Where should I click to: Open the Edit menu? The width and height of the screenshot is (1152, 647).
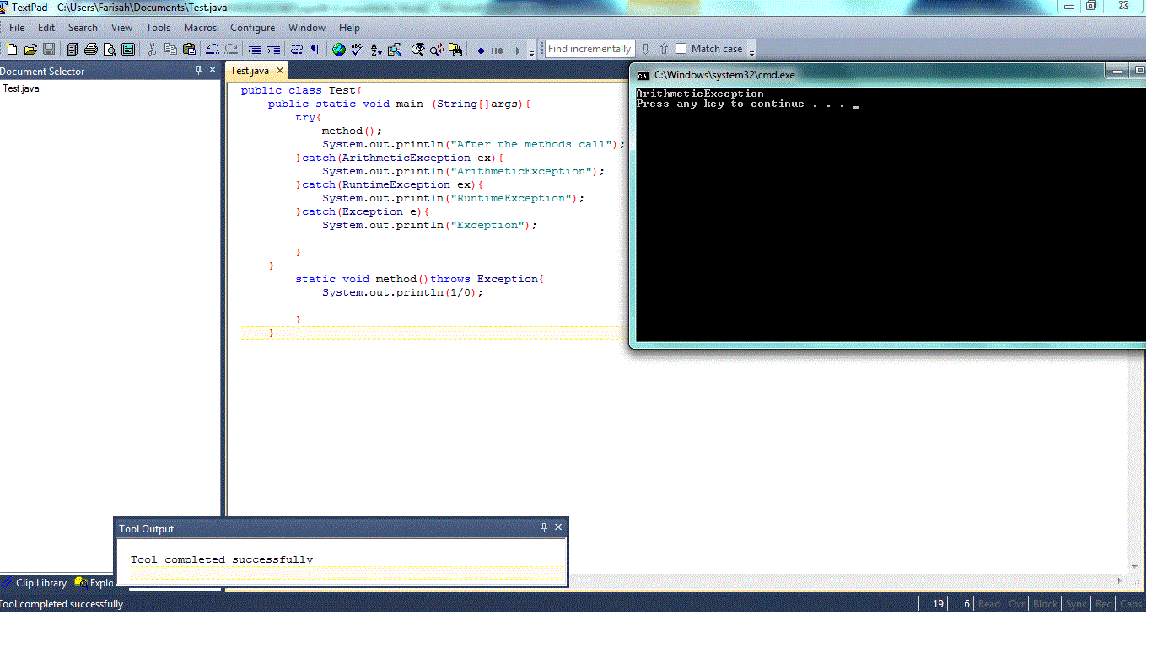click(46, 28)
